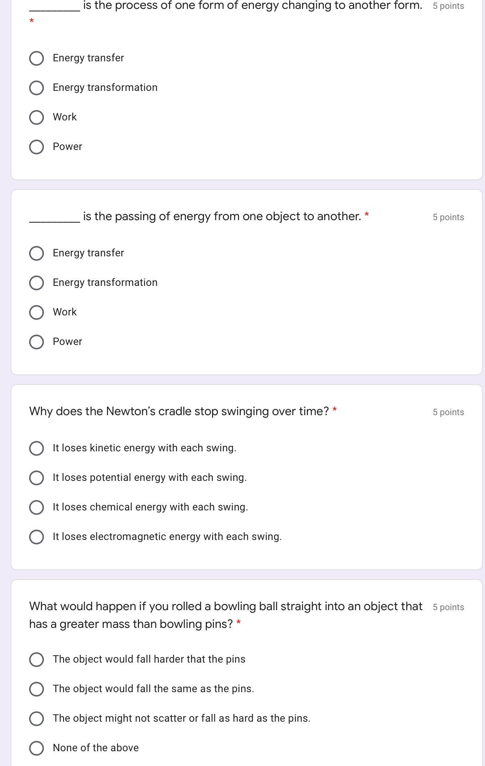
Task: Select Energy transformation for passing of energy question
Action: pos(37,283)
